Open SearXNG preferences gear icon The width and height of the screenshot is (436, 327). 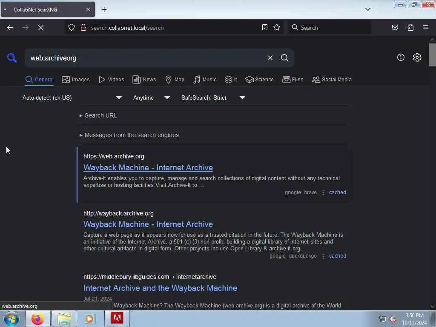point(417,57)
